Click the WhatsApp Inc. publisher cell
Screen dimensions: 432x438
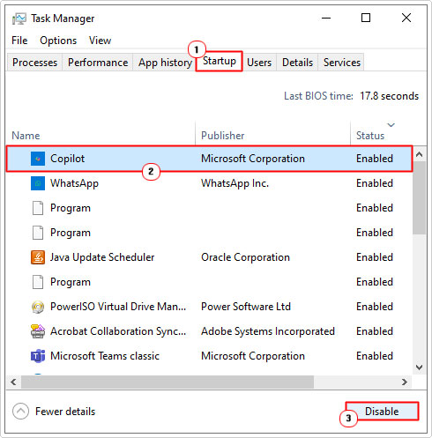tap(235, 183)
